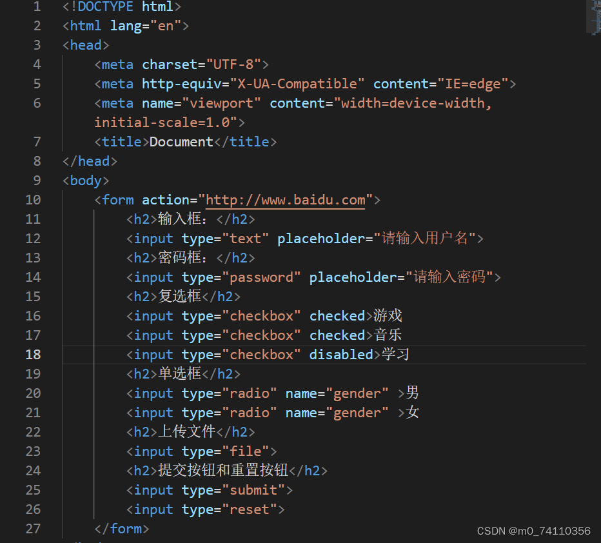
Task: Click the "UTF-8" charset value
Action: click(234, 64)
